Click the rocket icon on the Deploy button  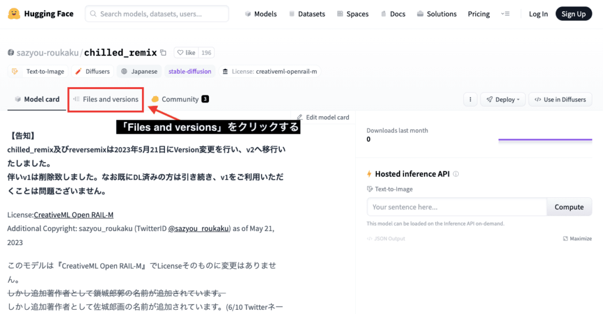pos(489,100)
